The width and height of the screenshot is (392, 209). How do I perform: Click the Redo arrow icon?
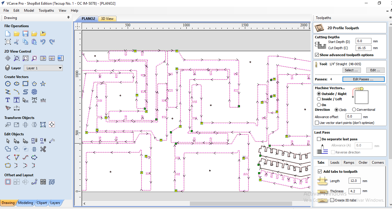[52, 42]
